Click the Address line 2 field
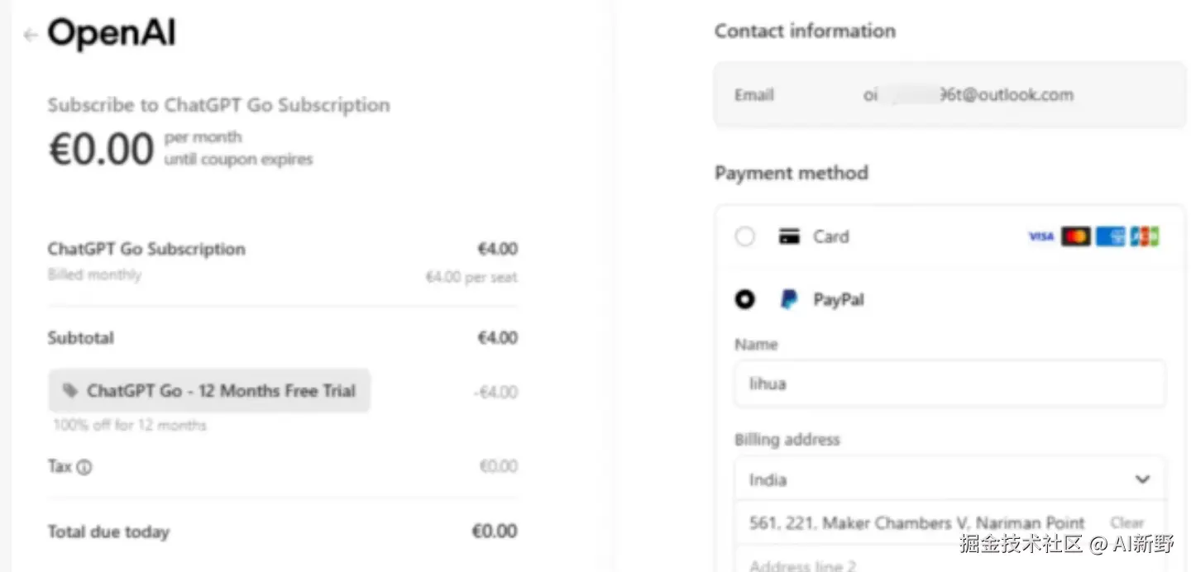Image resolution: width=1191 pixels, height=572 pixels. (949, 565)
